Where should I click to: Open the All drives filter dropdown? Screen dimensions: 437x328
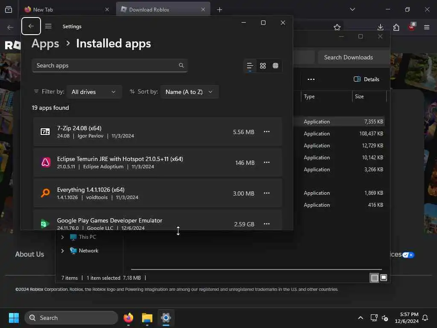(x=94, y=92)
